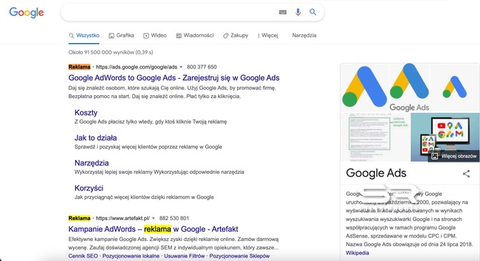Click the orange Reklama label of first ad
480x261 pixels.
point(79,67)
